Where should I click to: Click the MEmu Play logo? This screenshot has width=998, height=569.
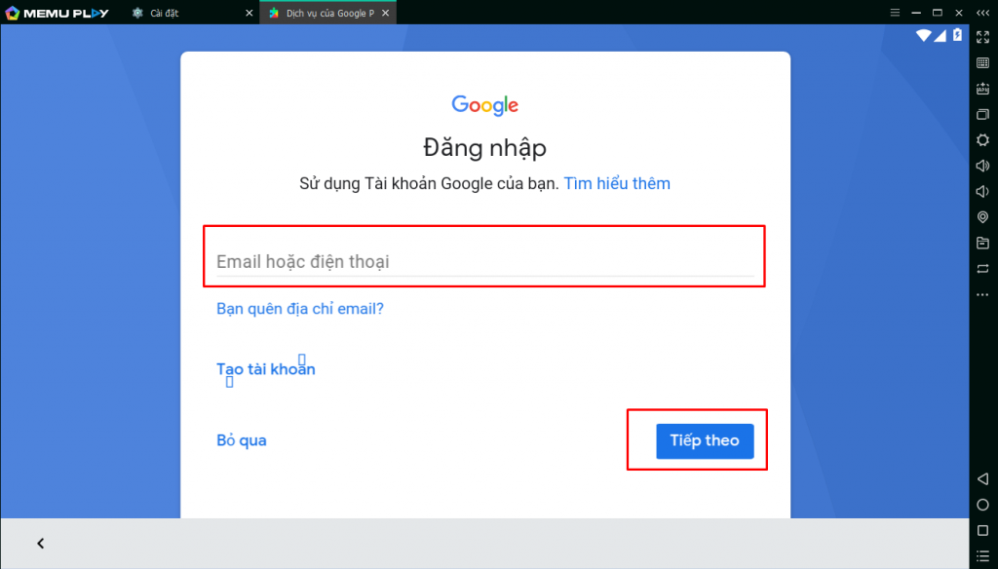pos(57,13)
